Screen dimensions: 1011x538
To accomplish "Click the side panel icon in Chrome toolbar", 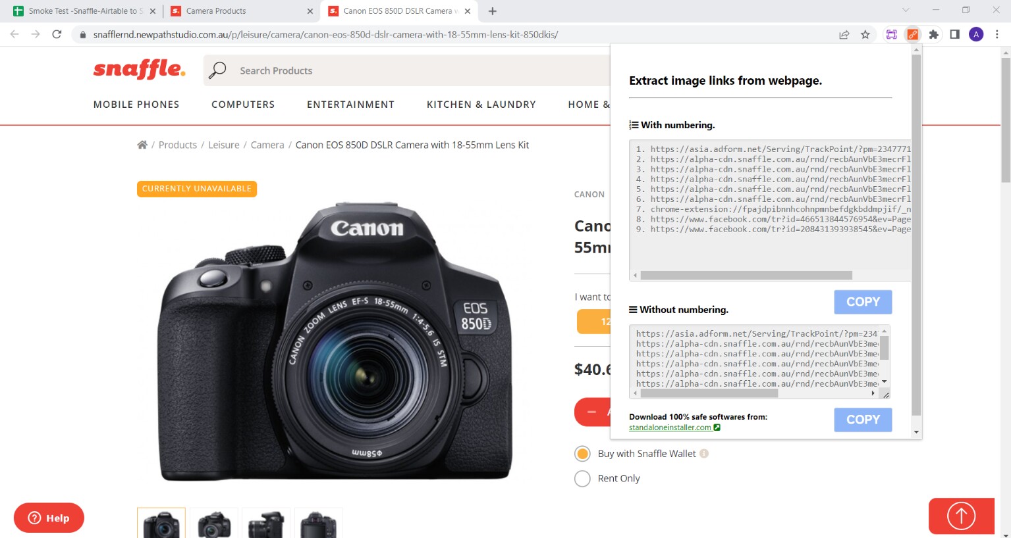I will 954,34.
